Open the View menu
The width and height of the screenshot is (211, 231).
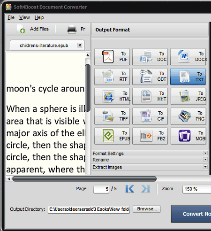[24, 17]
